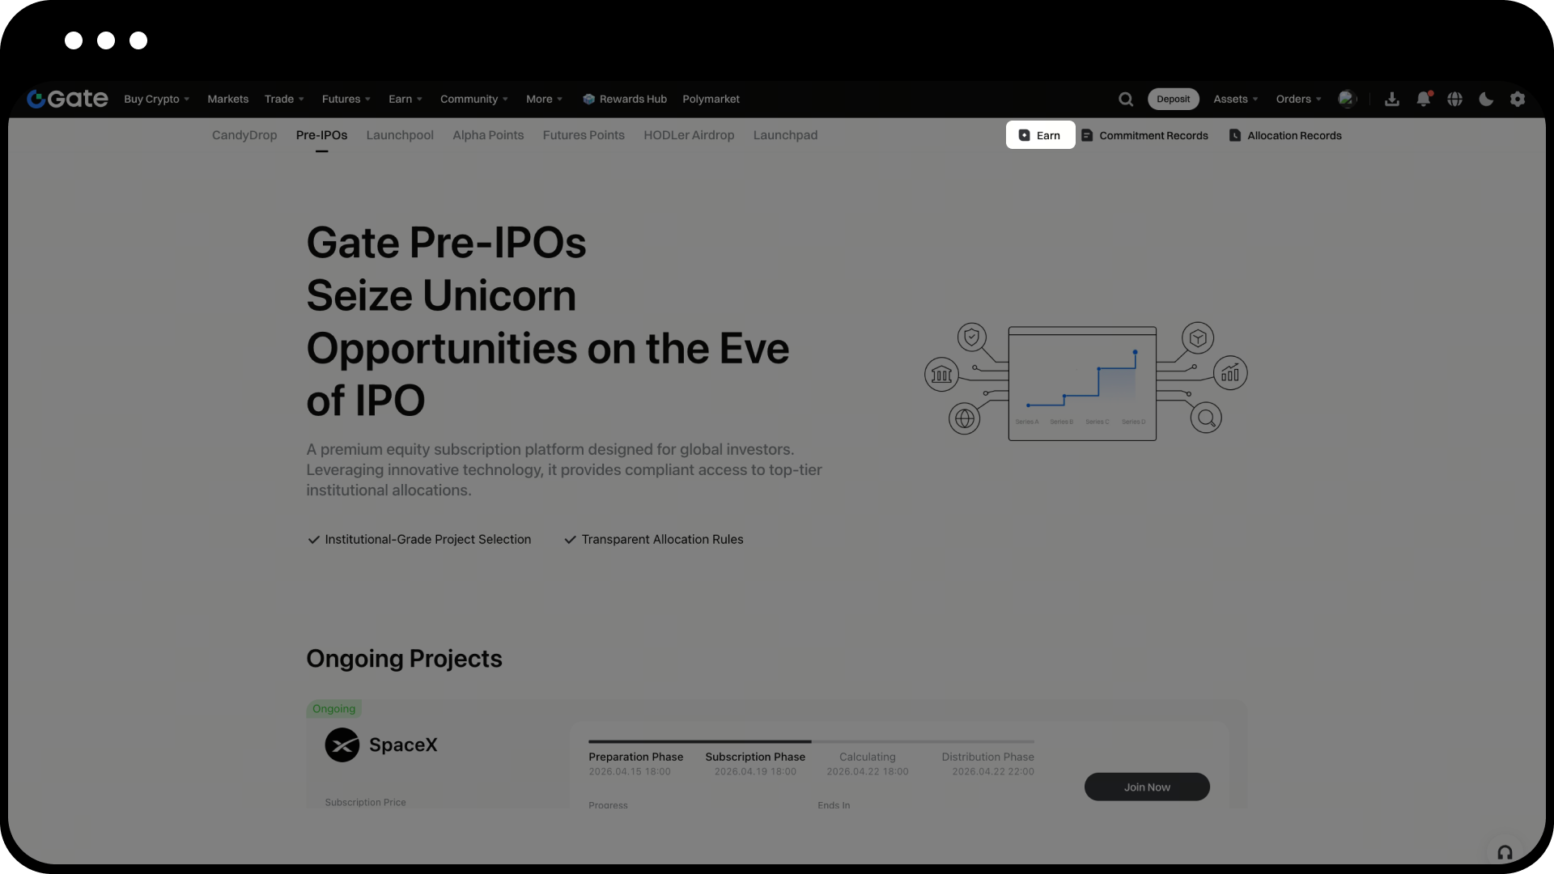
Task: Toggle dark mode moon icon
Action: [1486, 99]
